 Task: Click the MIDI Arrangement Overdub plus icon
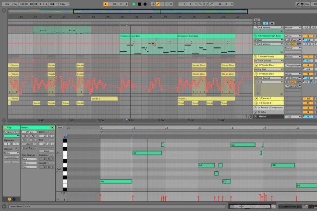click(153, 4)
